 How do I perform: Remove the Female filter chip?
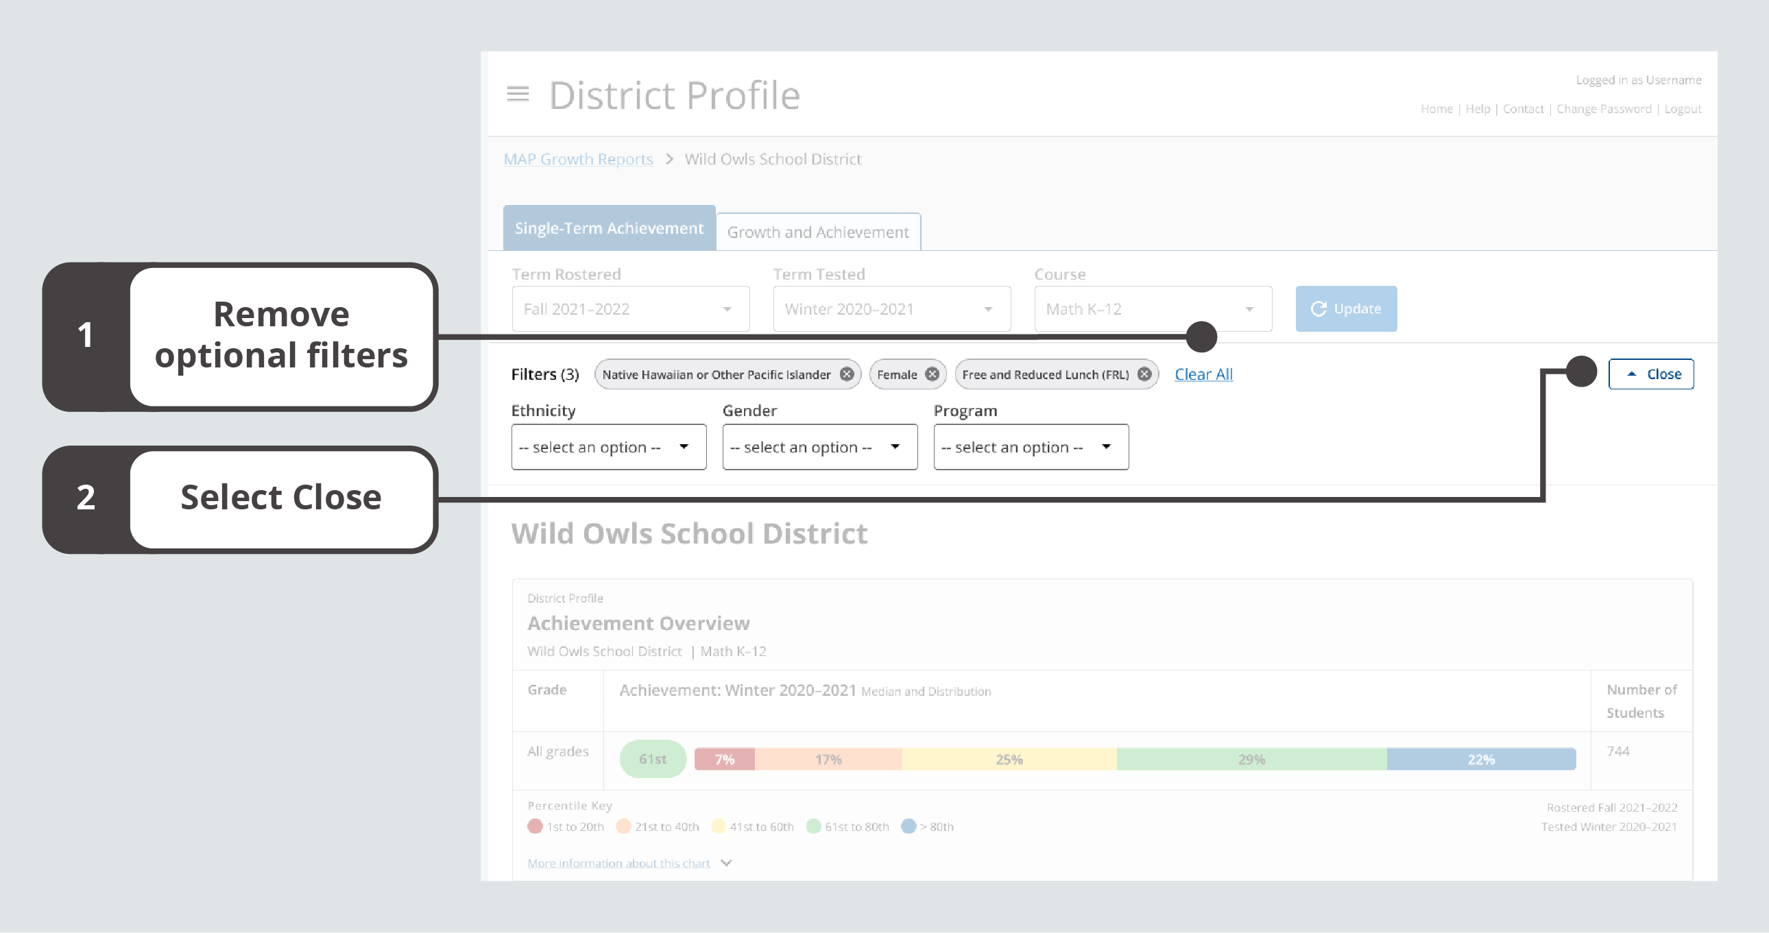pos(932,374)
